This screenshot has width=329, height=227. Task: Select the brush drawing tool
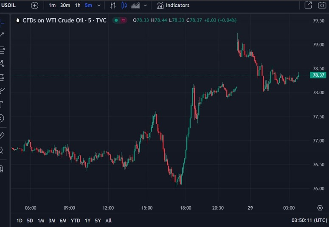[2, 91]
